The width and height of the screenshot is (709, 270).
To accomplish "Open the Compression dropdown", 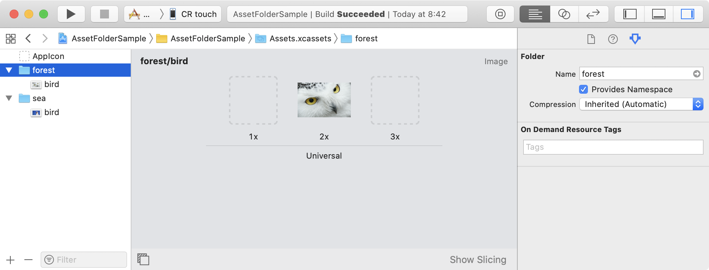I will pos(641,104).
